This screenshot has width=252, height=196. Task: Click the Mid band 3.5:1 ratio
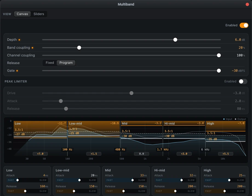pos(126,131)
